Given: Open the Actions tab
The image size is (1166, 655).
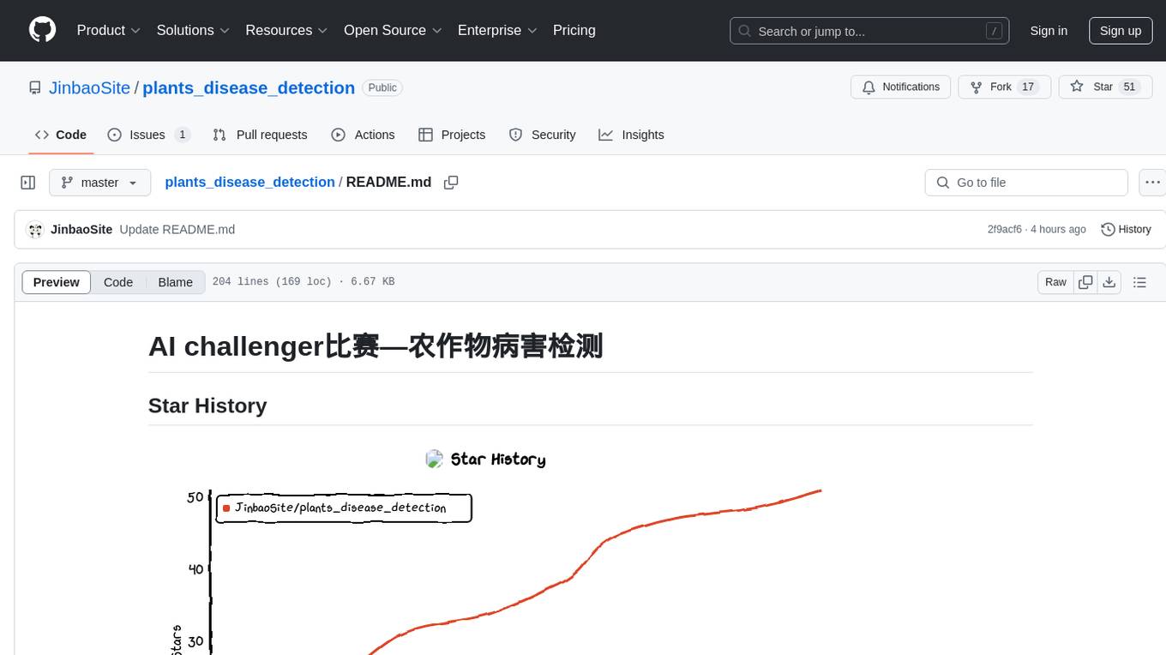Looking at the screenshot, I should tap(363, 135).
